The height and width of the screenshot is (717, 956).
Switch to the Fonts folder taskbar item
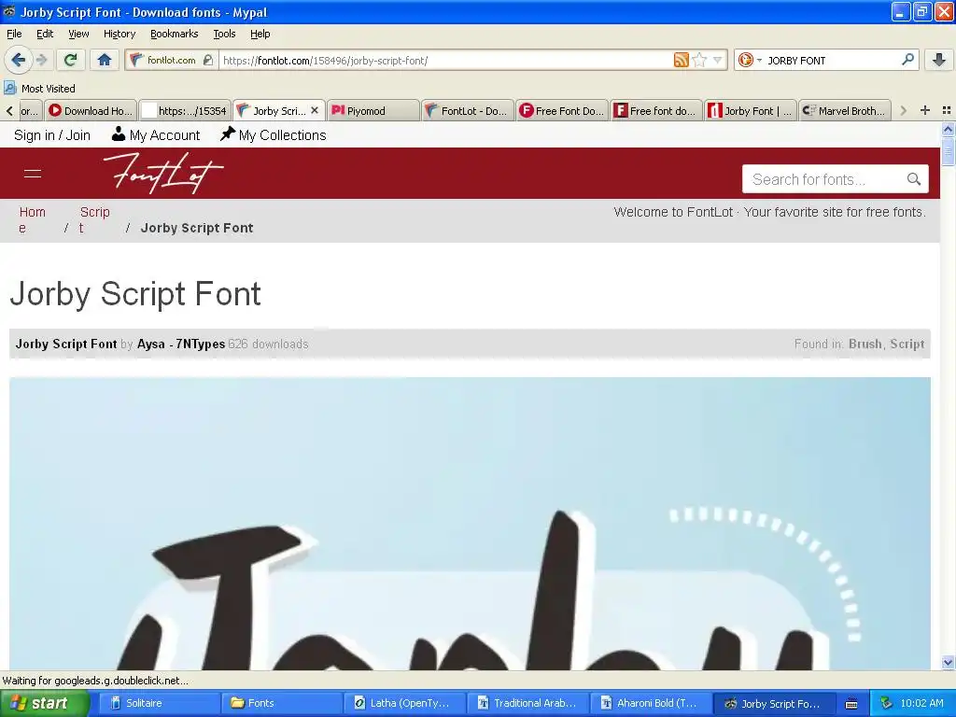282,703
